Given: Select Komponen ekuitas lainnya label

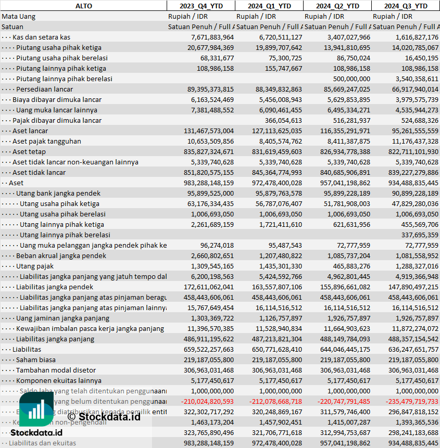Looking at the screenshot, I should point(59,380).
